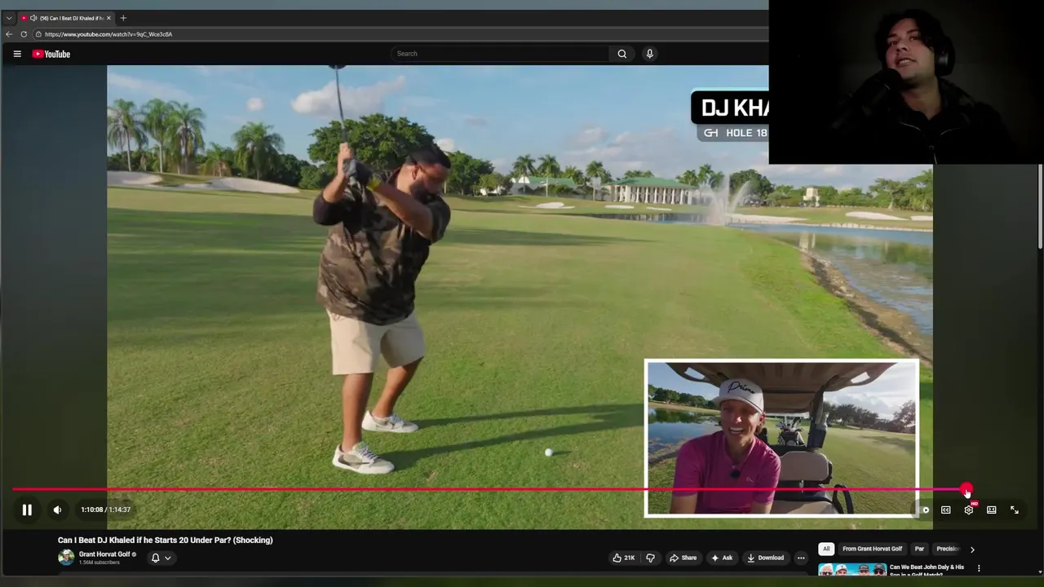Seek to the middle of the red progress bar
Screen dimensions: 1044x587
[489, 490]
